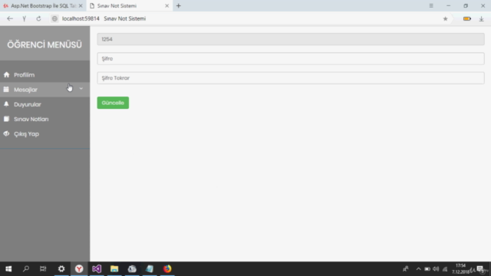Reload the current page
Image resolution: width=491 pixels, height=276 pixels.
[x=38, y=18]
